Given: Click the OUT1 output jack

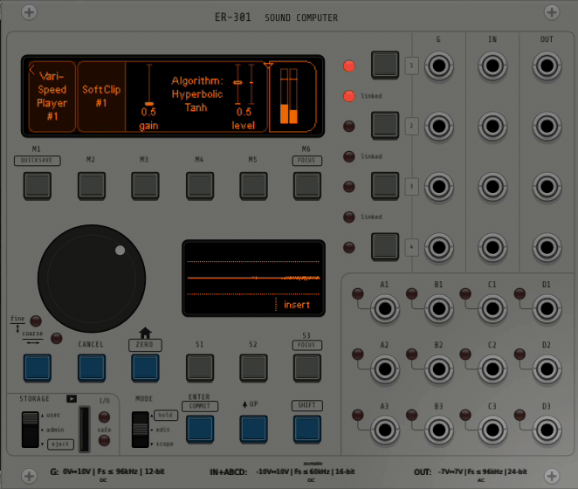Looking at the screenshot, I should click(x=547, y=65).
